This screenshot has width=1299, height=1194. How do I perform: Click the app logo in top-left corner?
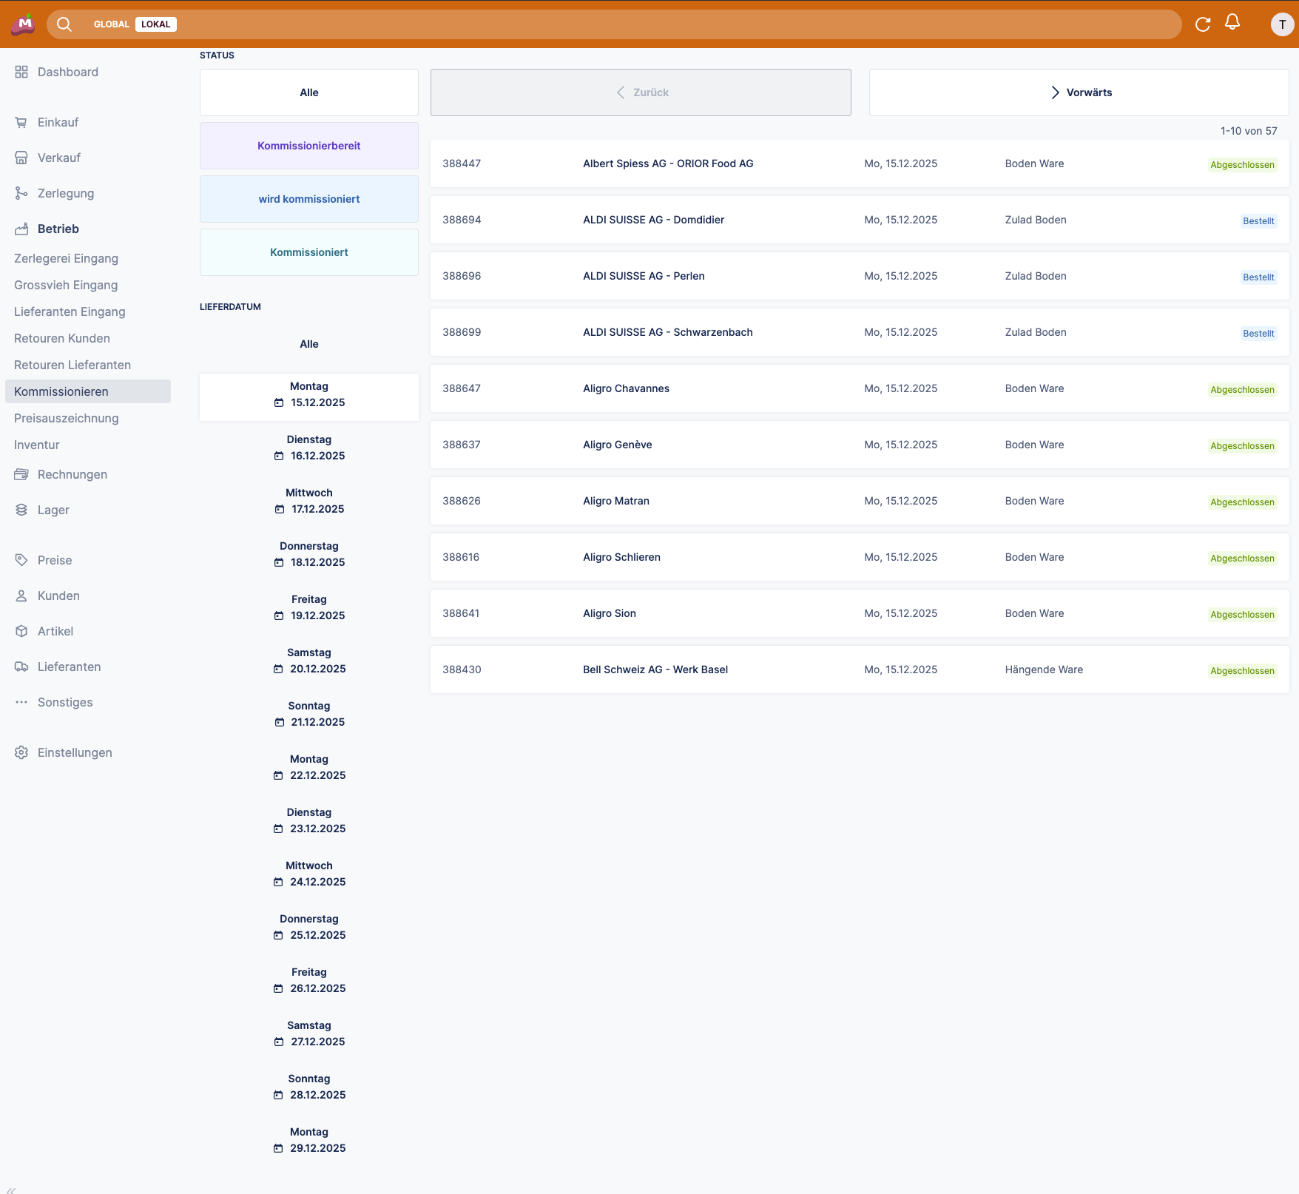(x=23, y=24)
